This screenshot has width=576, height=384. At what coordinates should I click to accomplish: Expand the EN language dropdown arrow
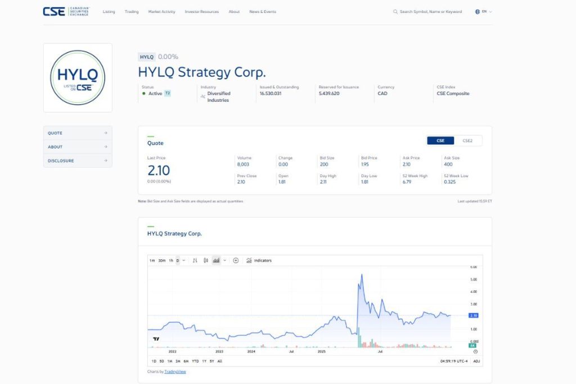point(490,12)
